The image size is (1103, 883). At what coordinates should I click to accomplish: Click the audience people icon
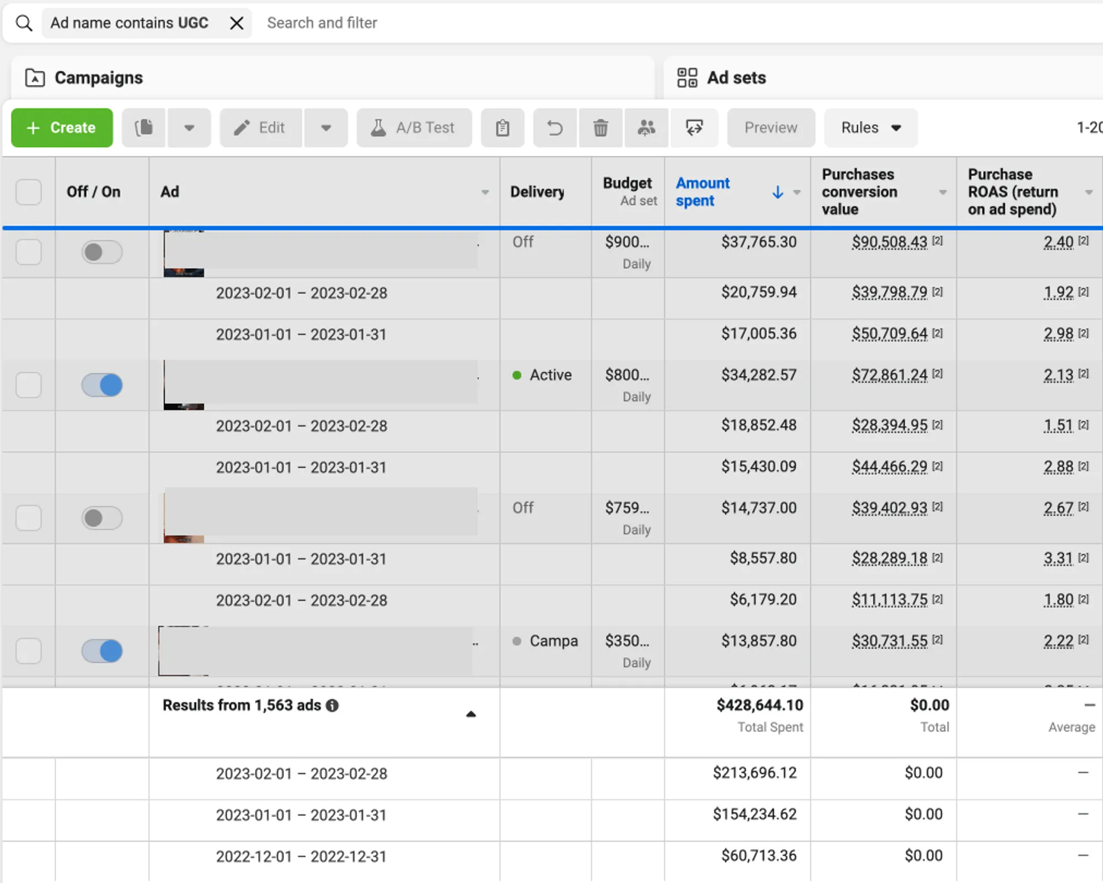point(646,128)
